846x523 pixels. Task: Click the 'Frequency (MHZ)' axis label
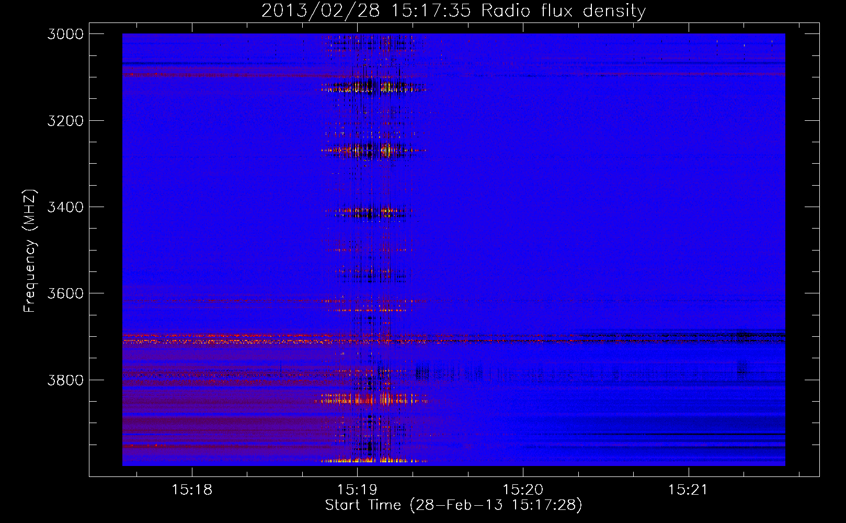(x=30, y=251)
